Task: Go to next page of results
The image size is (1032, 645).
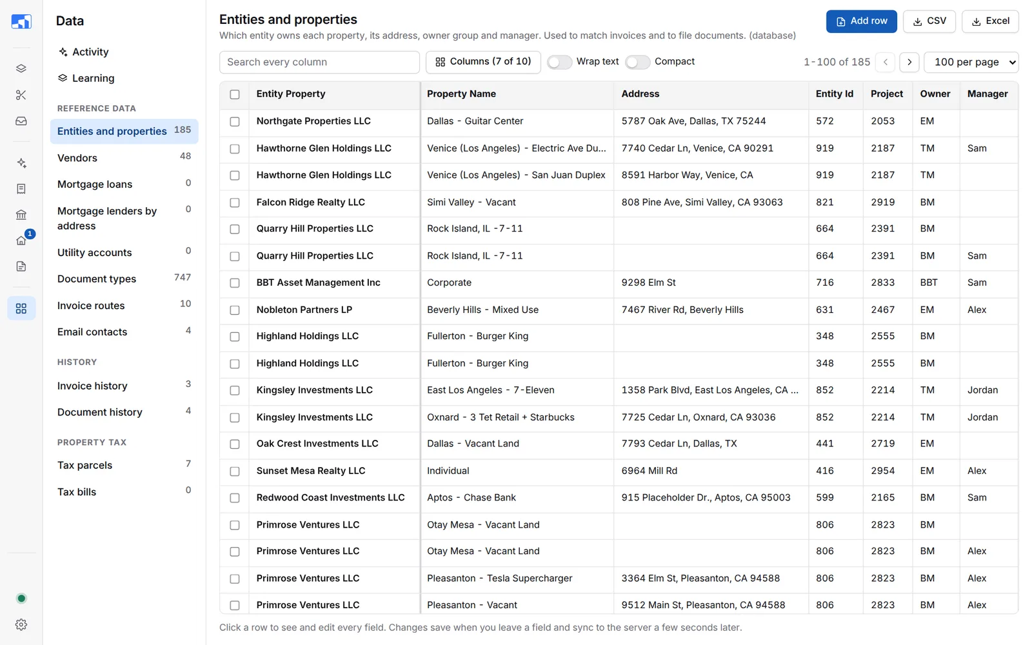Action: tap(909, 62)
